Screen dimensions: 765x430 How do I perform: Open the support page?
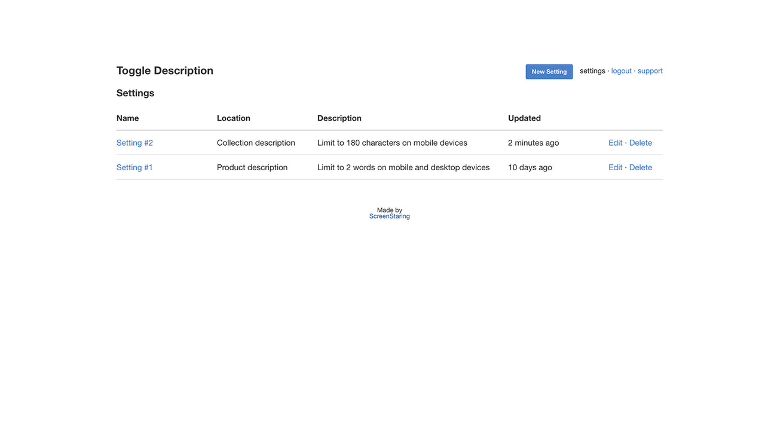pos(650,70)
